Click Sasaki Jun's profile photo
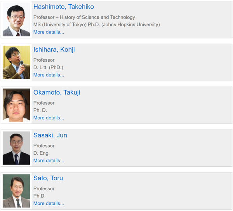The height and width of the screenshot is (211, 233). pyautogui.click(x=16, y=148)
